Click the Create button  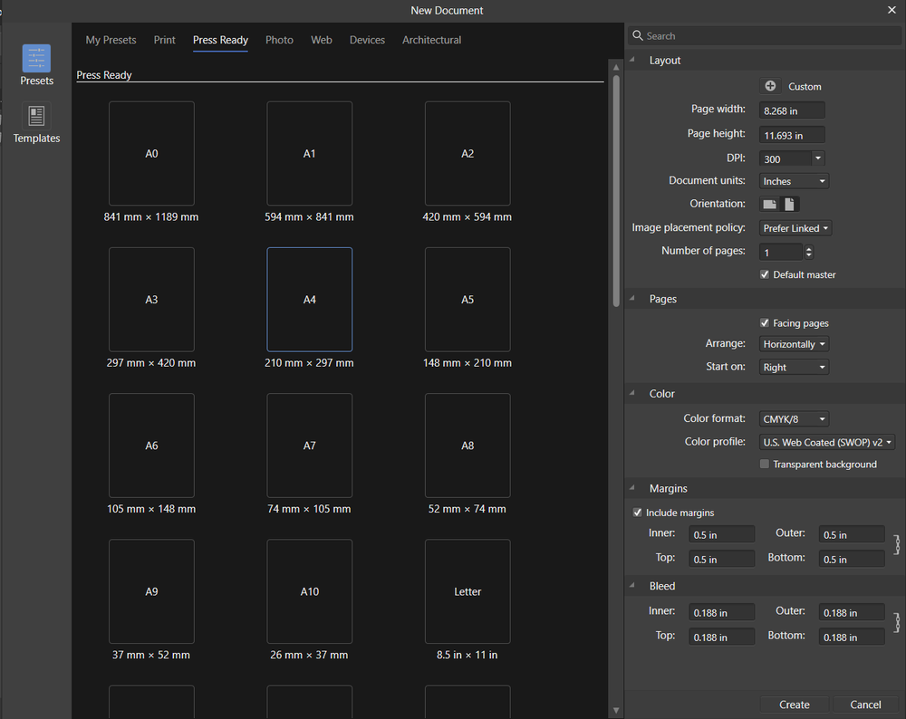(x=794, y=705)
